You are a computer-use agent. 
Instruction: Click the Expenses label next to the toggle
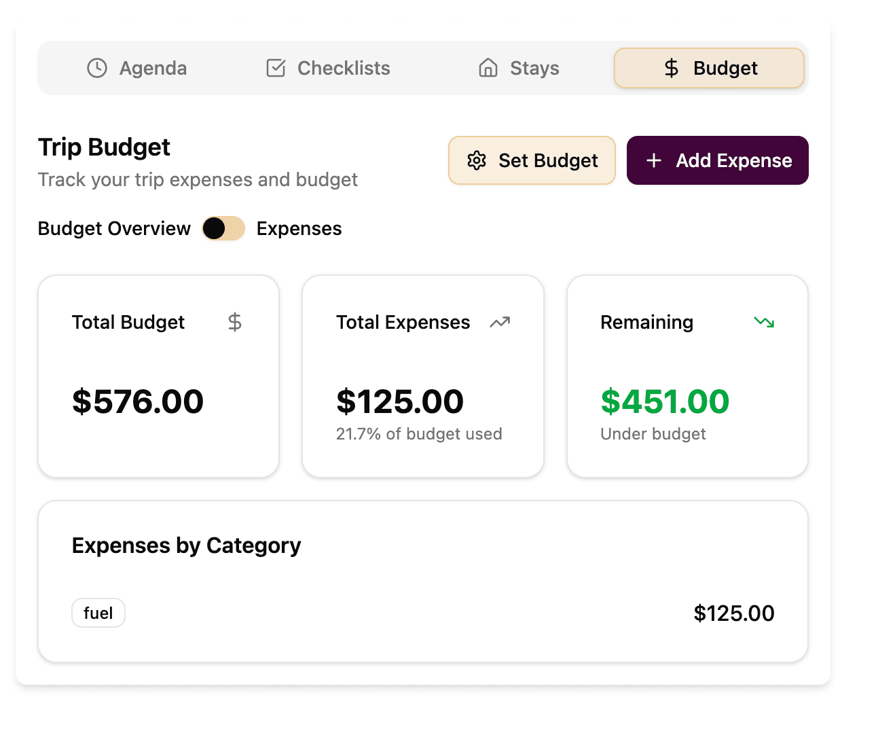pos(299,228)
